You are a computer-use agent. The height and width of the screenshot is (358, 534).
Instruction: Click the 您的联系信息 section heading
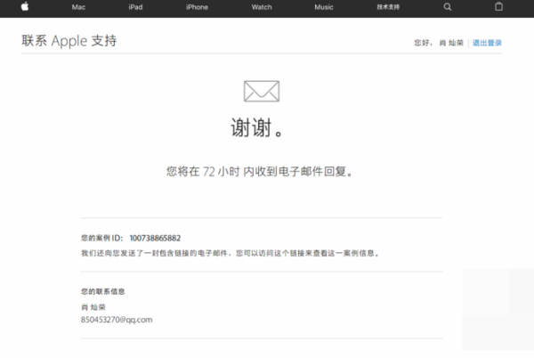pos(103,291)
